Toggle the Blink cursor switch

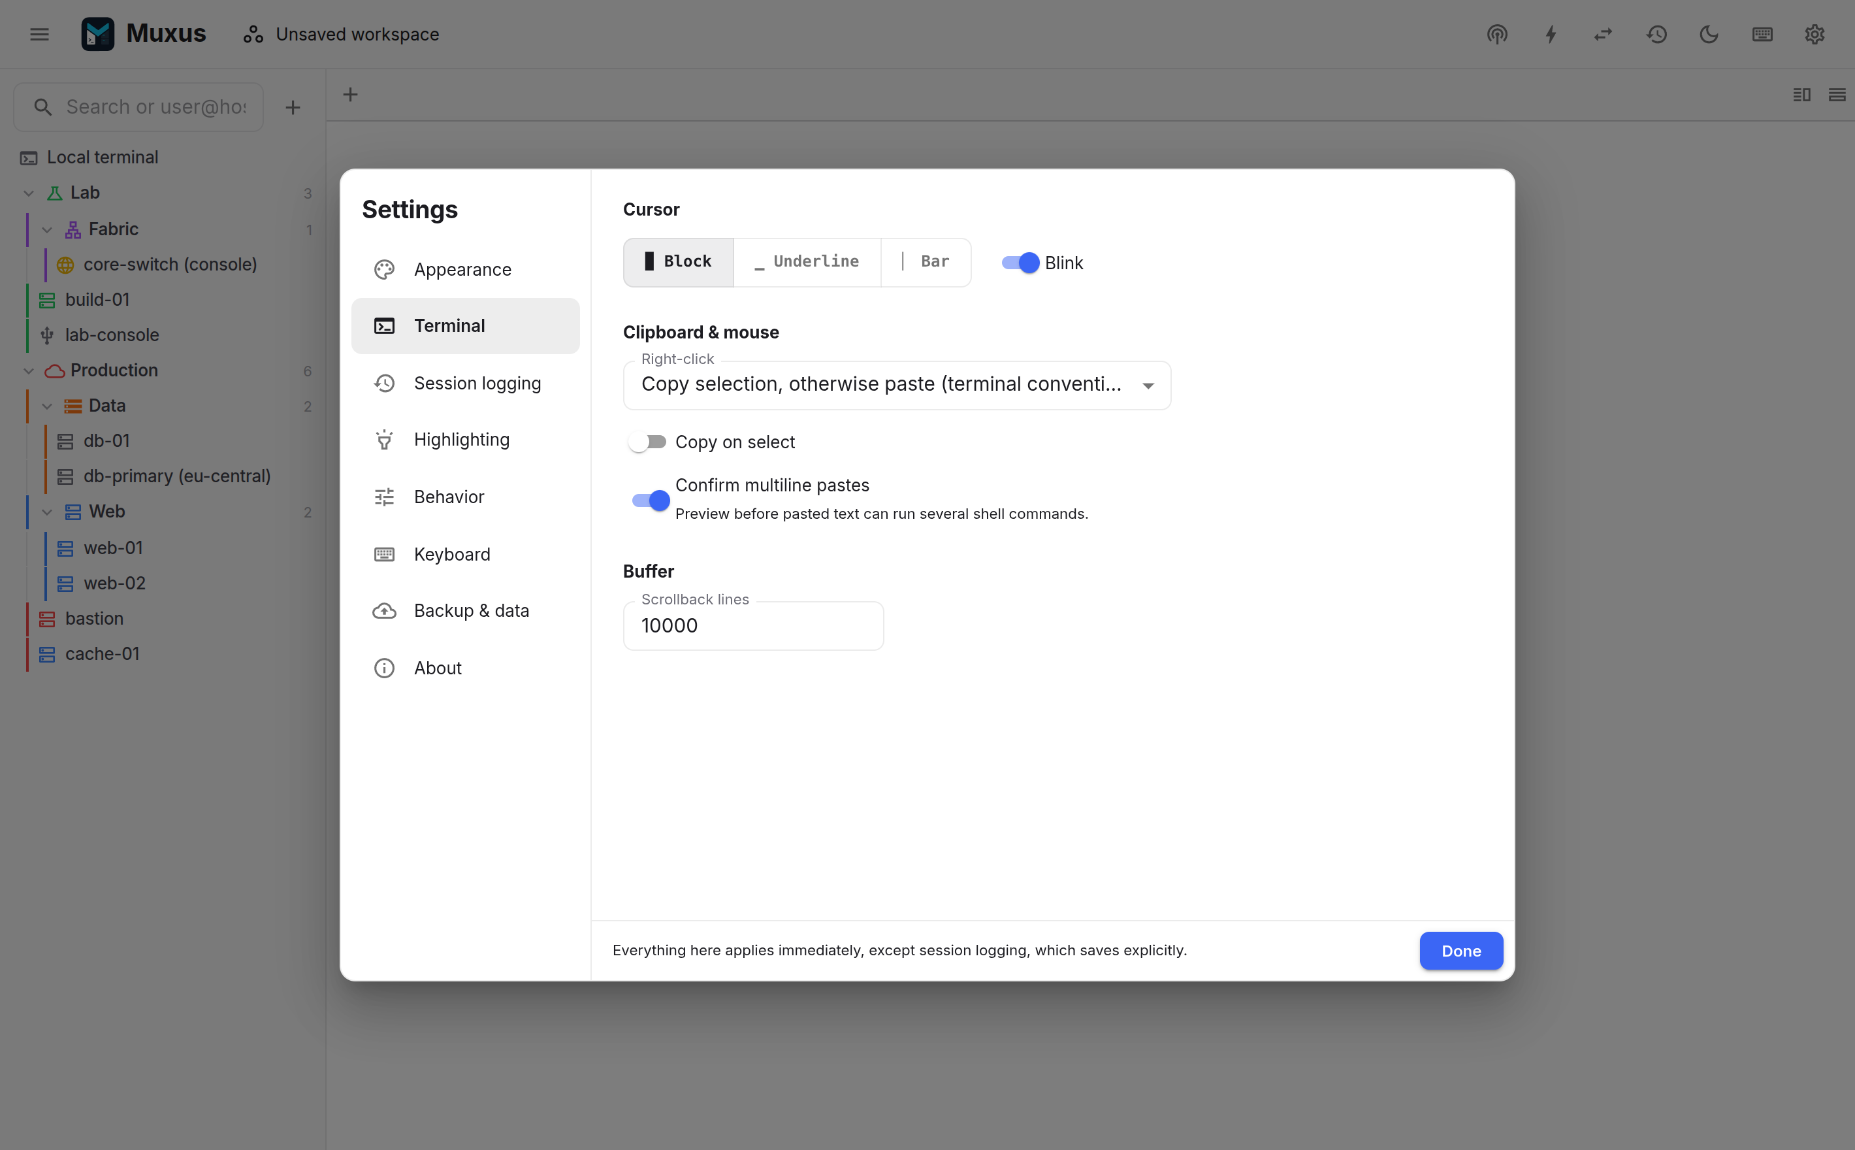click(1020, 263)
